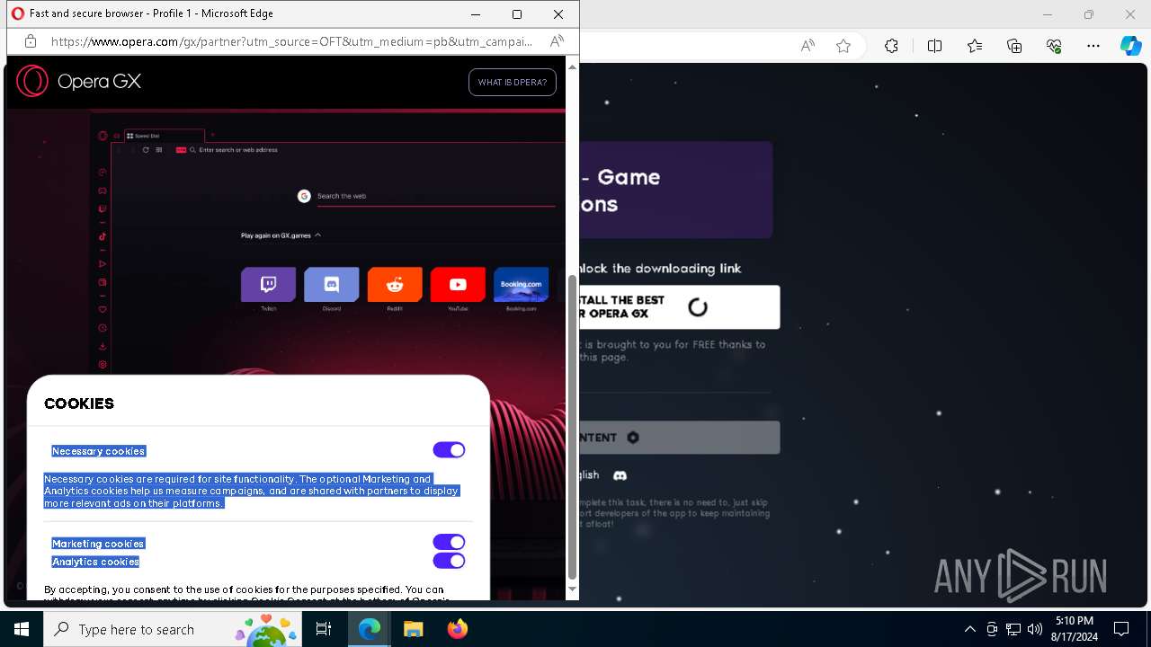Click the highlighted Necessary cookies label
Image resolution: width=1151 pixels, height=647 pixels.
(x=99, y=451)
